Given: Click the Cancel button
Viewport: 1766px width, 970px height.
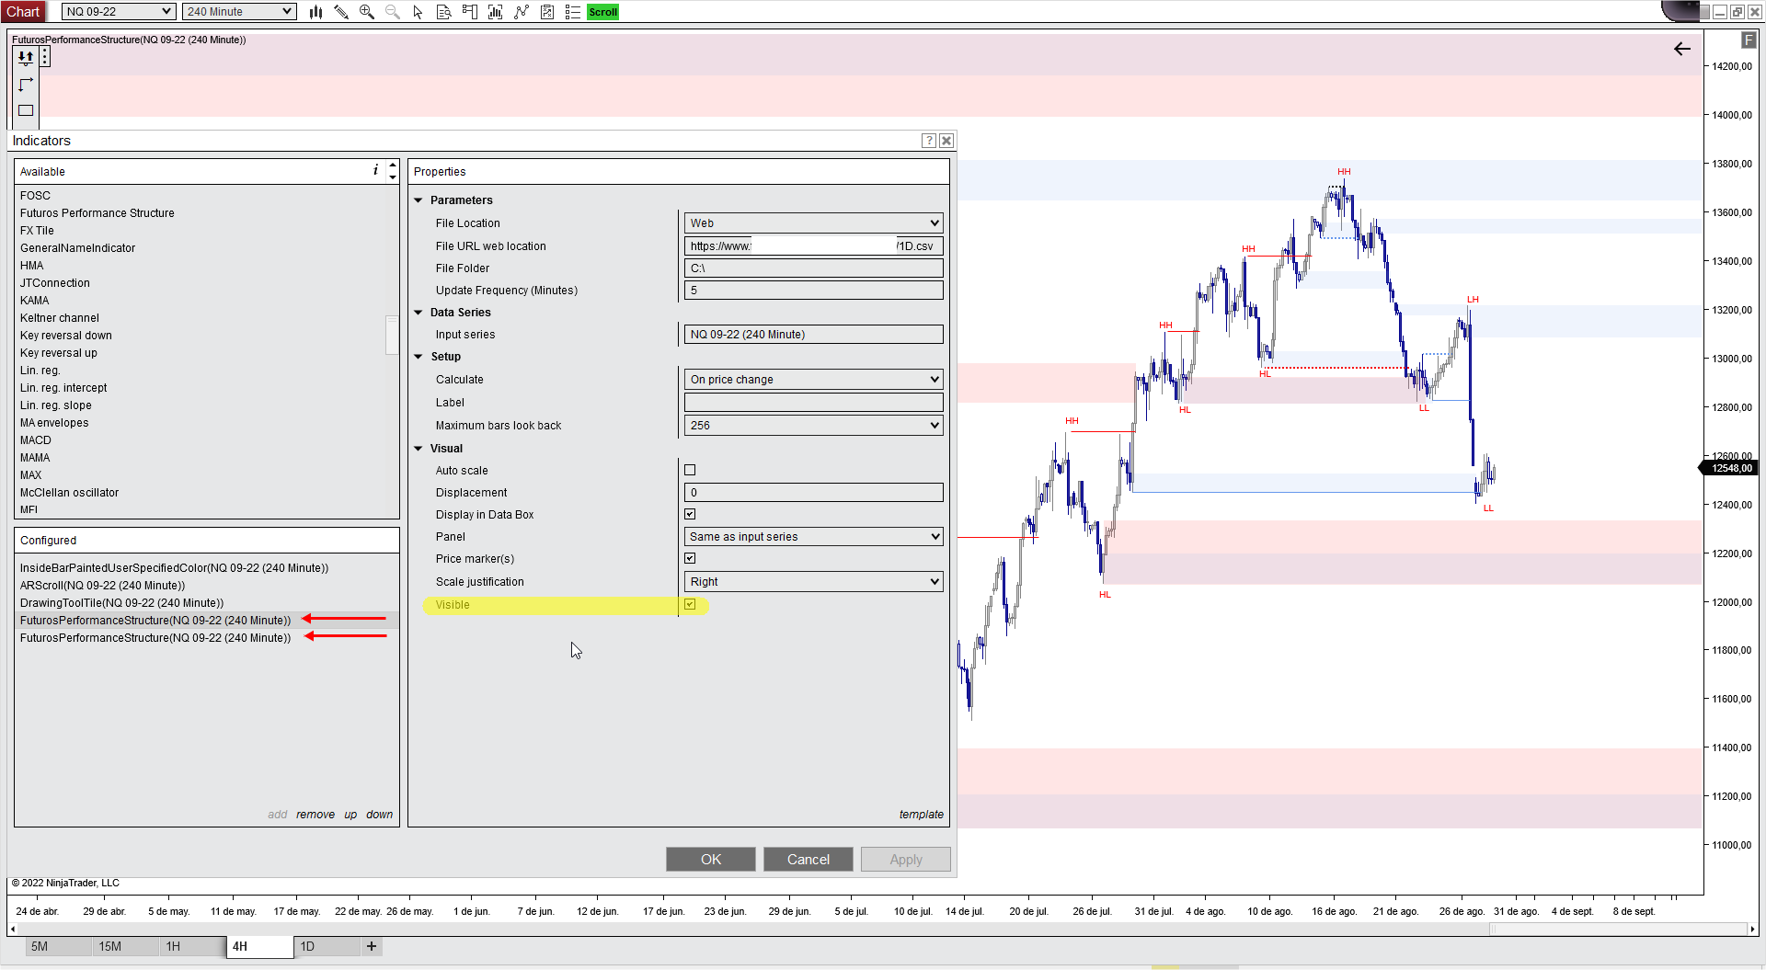Looking at the screenshot, I should tap(808, 859).
